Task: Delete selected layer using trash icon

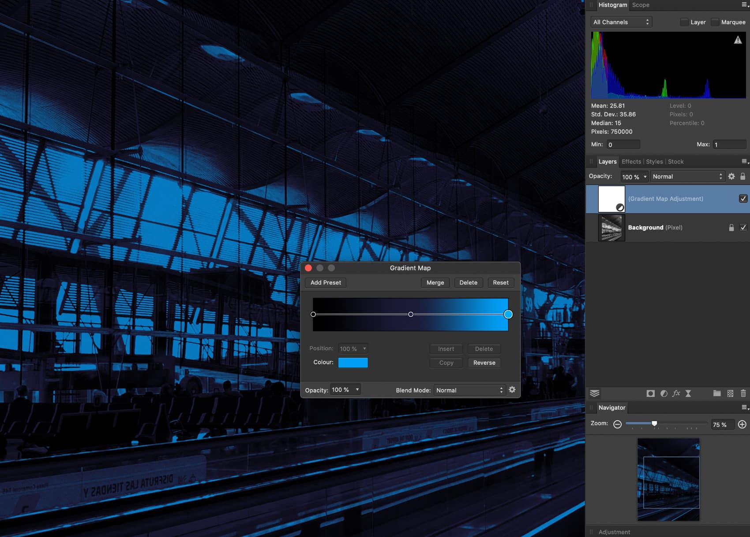Action: pos(743,393)
